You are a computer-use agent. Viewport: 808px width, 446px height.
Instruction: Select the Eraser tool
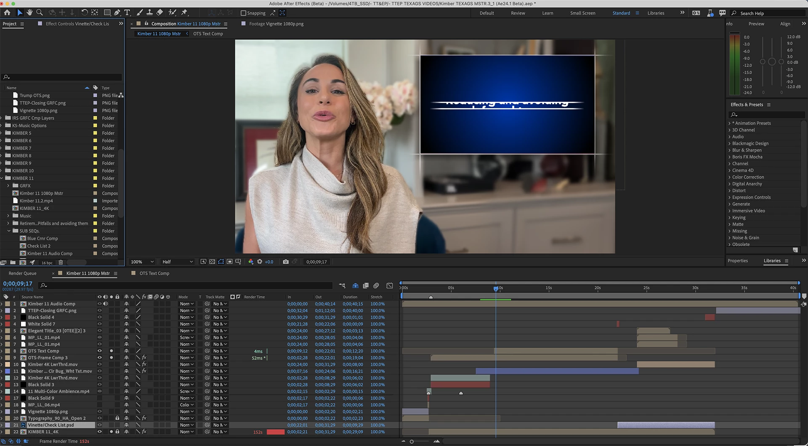tap(159, 13)
